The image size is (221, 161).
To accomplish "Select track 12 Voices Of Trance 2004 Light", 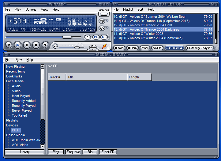I will (163, 25).
